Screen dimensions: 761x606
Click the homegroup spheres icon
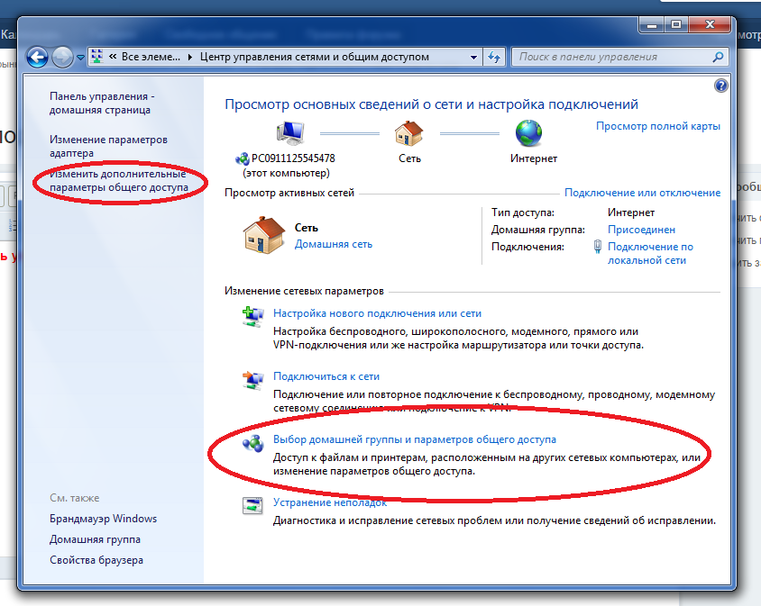click(x=252, y=443)
